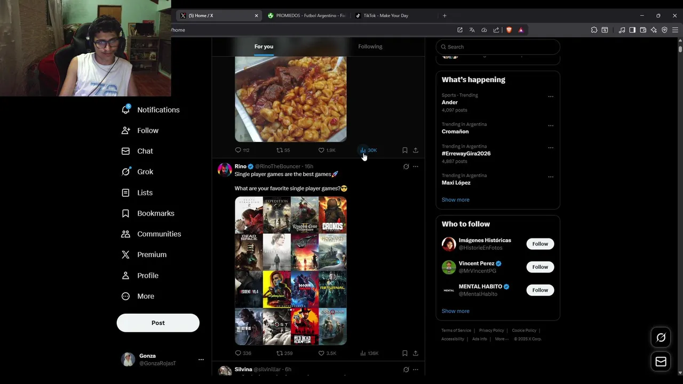Viewport: 683px width, 384px height.
Task: Open the Chat envelope icon in sidebar
Action: 126,151
